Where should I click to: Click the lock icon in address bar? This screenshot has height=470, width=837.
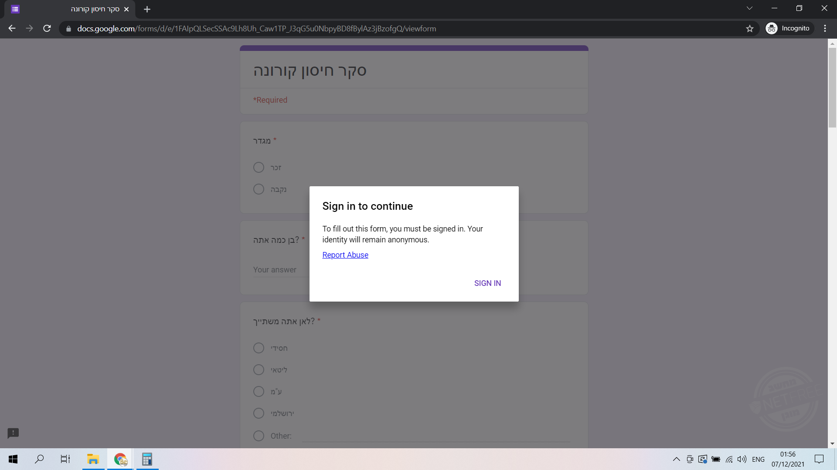(68, 29)
